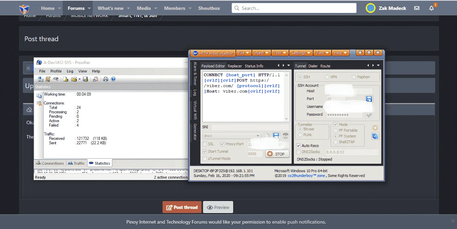Image resolution: width=457 pixels, height=229 pixels.
Task: Open the dropdown arrow next to Proxifier's Open Profile icon
Action: [79, 79]
